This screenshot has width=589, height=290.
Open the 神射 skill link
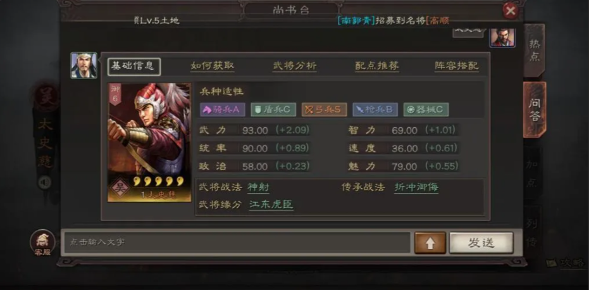point(258,187)
